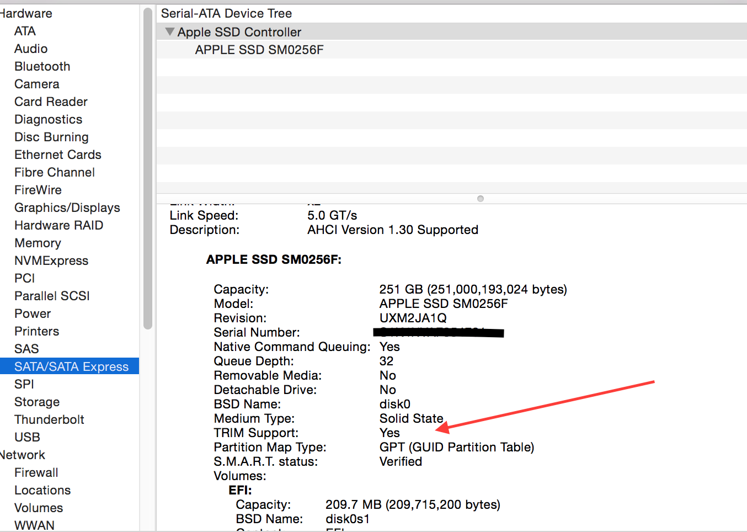Image resolution: width=747 pixels, height=532 pixels.
Task: Select Parallel SCSI entry
Action: click(x=52, y=296)
